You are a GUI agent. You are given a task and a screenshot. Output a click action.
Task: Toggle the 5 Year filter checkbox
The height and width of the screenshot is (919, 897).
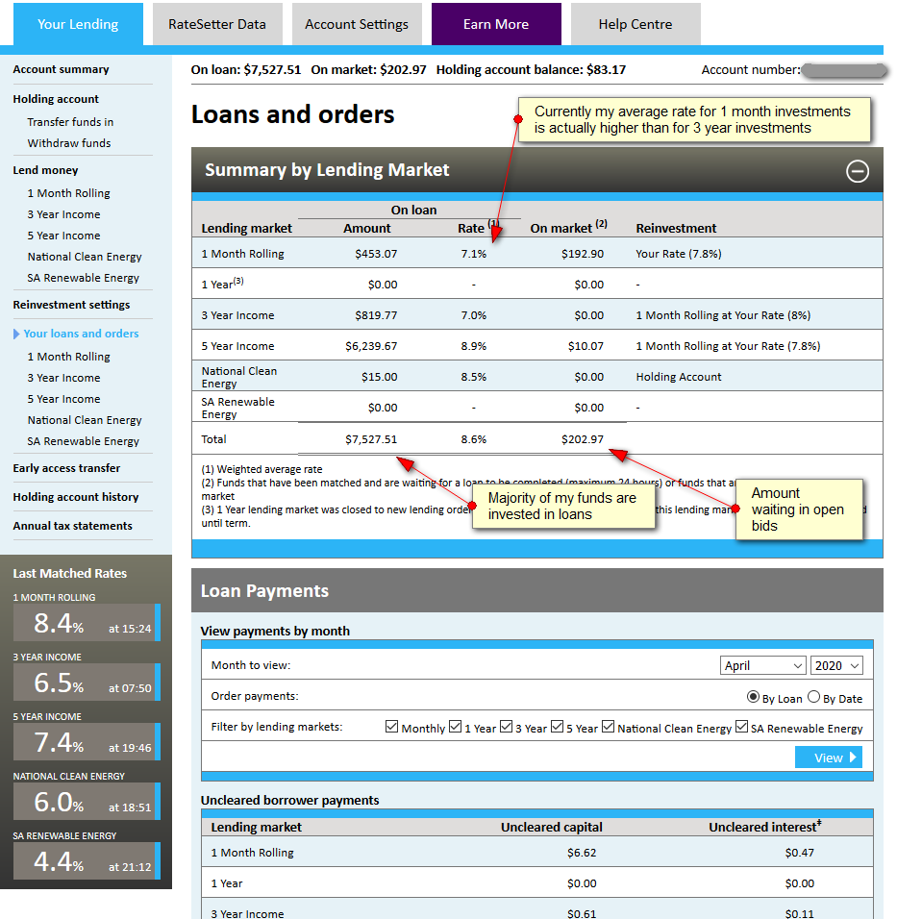[x=557, y=727]
